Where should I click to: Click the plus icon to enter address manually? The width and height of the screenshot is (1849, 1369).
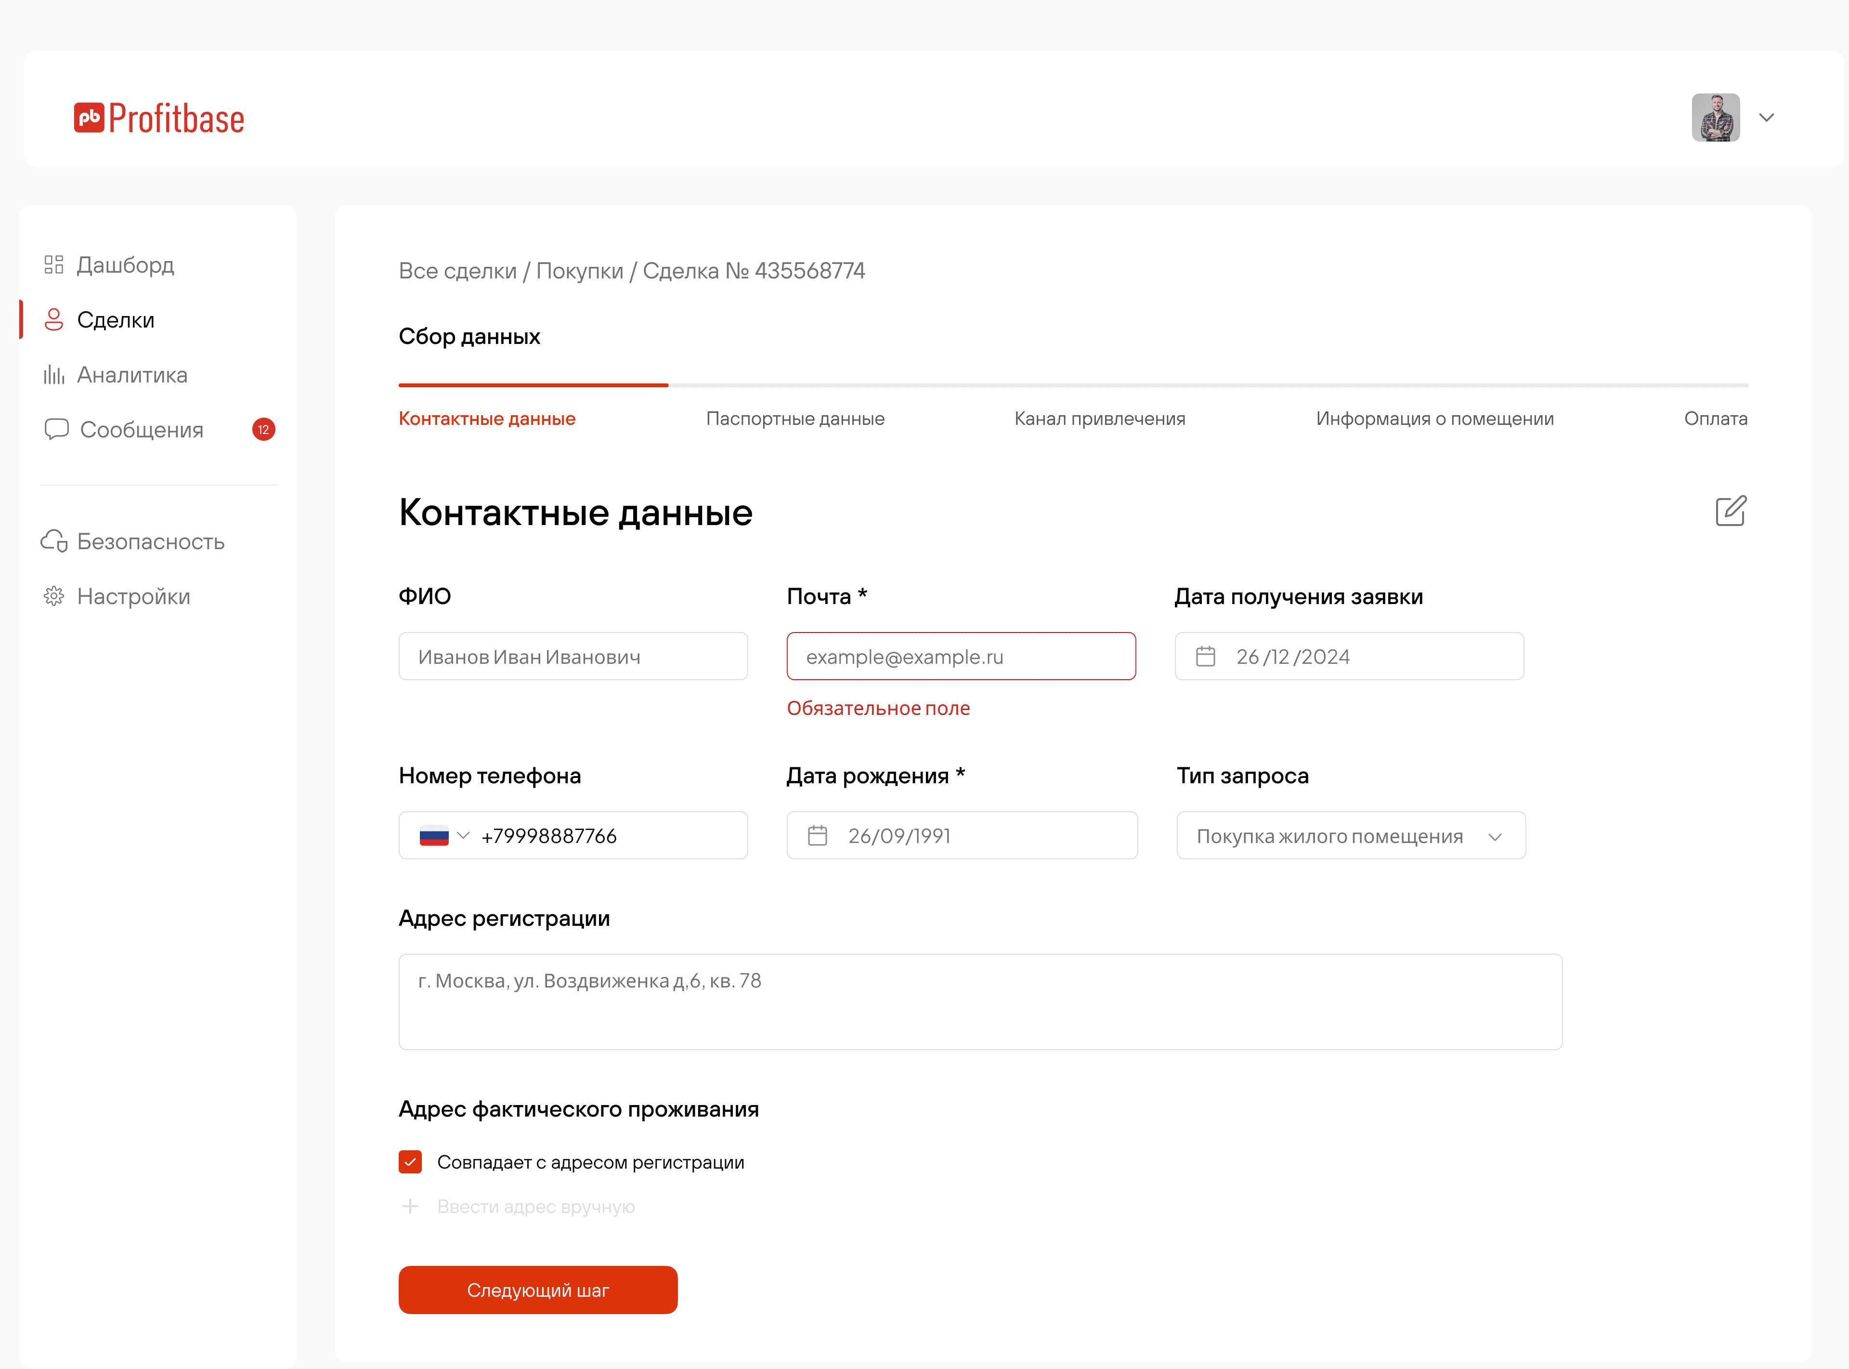coord(411,1207)
